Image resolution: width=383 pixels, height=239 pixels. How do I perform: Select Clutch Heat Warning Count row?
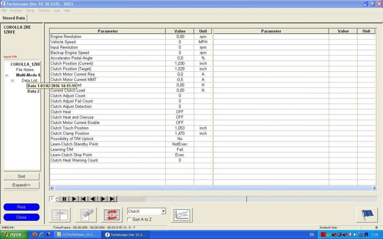click(131, 160)
